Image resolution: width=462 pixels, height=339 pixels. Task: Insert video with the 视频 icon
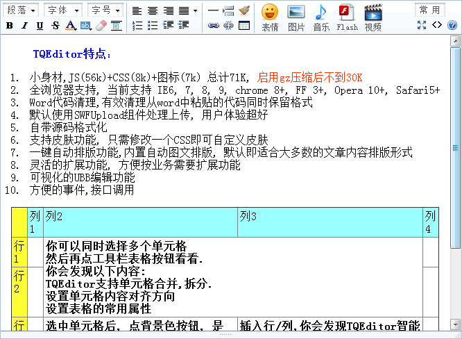(x=373, y=17)
